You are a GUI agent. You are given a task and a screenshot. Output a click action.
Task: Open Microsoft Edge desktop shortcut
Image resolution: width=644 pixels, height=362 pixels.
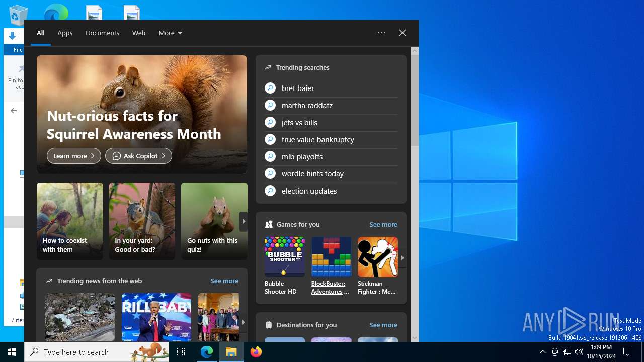(x=56, y=12)
